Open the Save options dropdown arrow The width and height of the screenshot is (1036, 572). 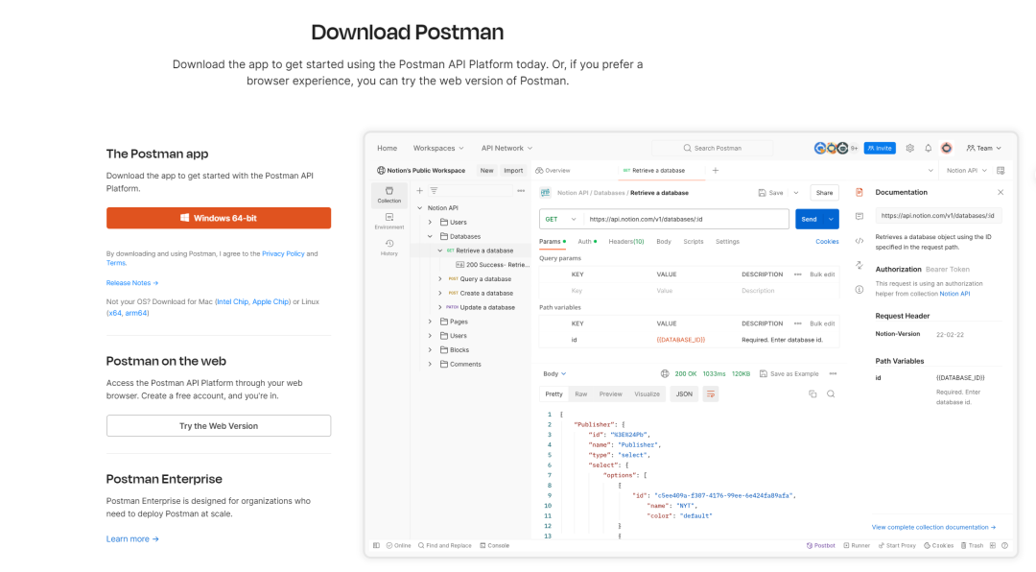point(796,193)
